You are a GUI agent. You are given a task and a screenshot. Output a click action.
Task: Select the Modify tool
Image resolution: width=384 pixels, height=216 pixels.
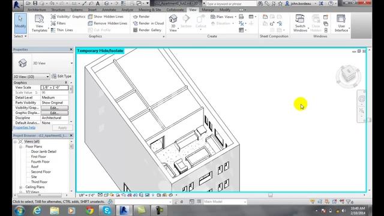20,23
